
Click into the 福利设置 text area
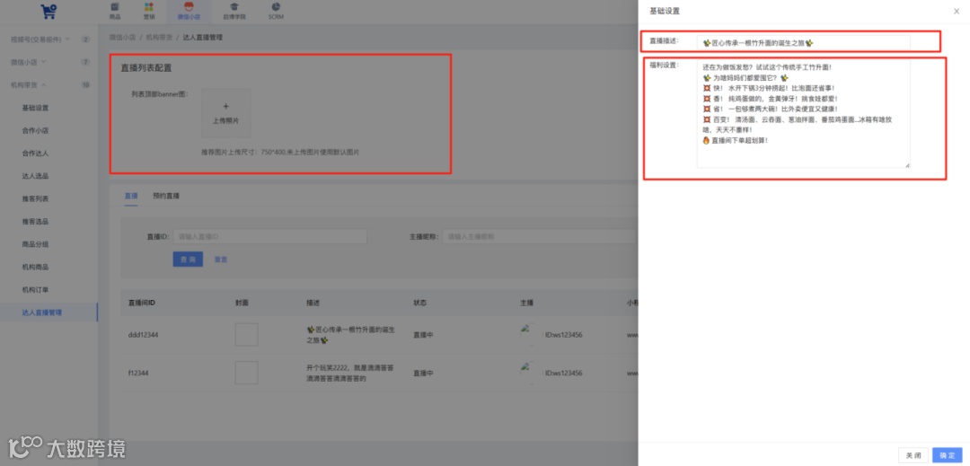coord(803,113)
